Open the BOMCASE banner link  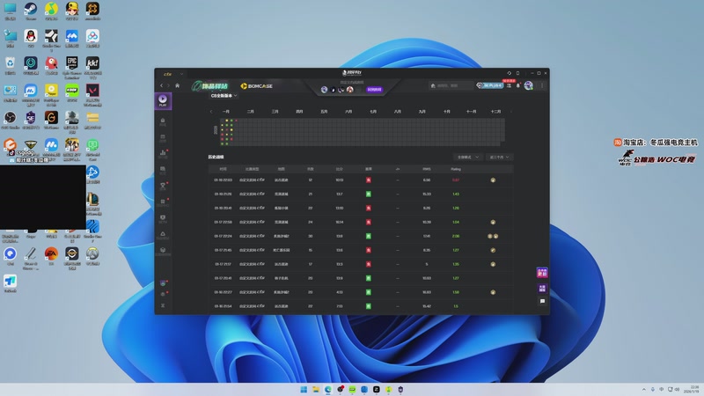pyautogui.click(x=256, y=85)
